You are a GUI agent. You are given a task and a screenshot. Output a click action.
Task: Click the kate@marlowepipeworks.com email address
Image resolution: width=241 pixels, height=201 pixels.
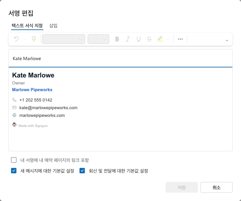pyautogui.click(x=49, y=108)
